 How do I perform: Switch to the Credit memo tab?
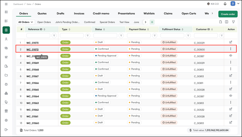tap(101, 13)
